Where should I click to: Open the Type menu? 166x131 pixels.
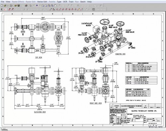point(59,2)
